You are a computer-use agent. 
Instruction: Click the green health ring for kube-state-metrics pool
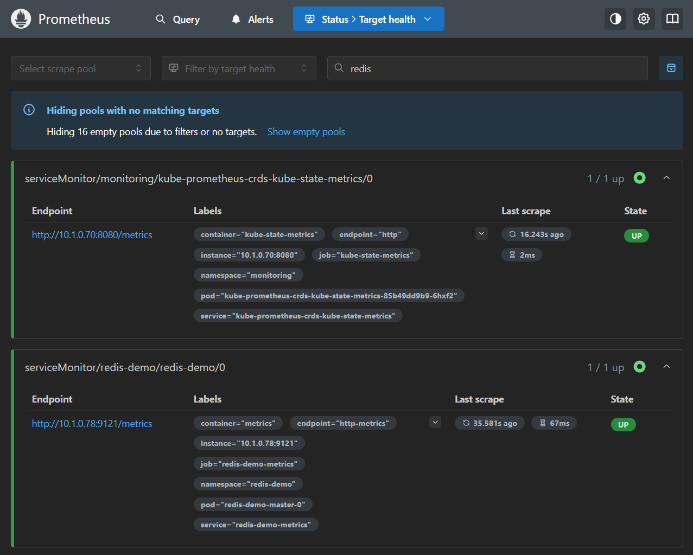[x=640, y=178]
